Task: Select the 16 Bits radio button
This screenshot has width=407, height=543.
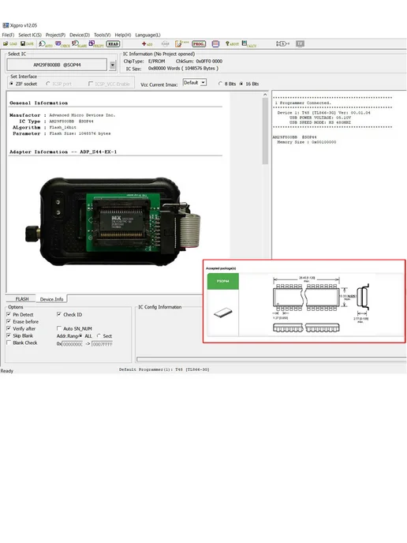Action: [241, 84]
